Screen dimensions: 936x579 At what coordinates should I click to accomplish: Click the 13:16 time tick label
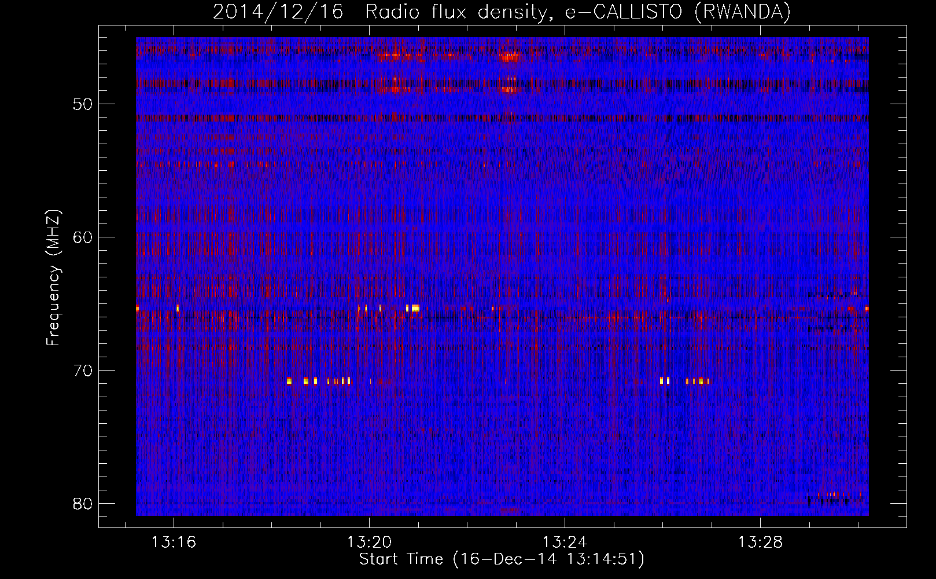tap(174, 543)
